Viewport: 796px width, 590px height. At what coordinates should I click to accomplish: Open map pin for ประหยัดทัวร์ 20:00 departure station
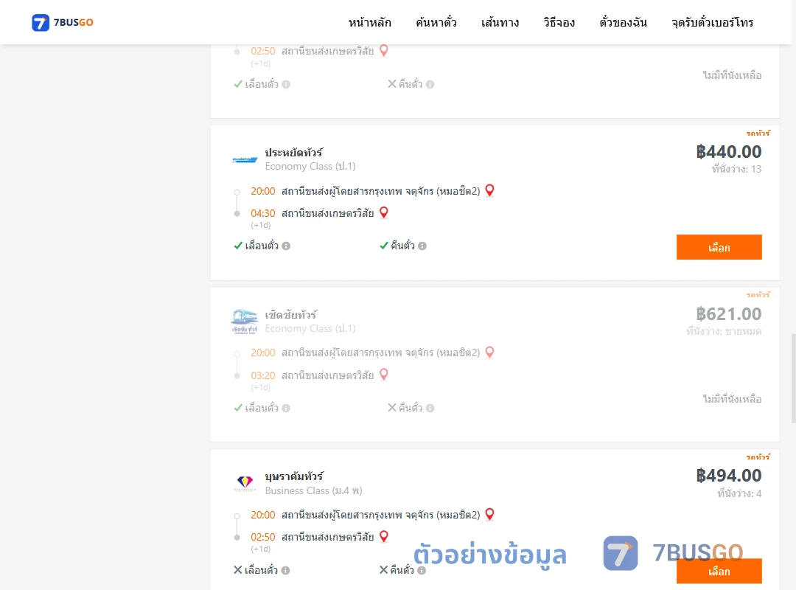489,190
